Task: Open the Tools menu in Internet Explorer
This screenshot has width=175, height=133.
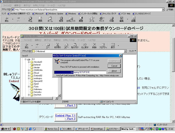Action: (51, 6)
